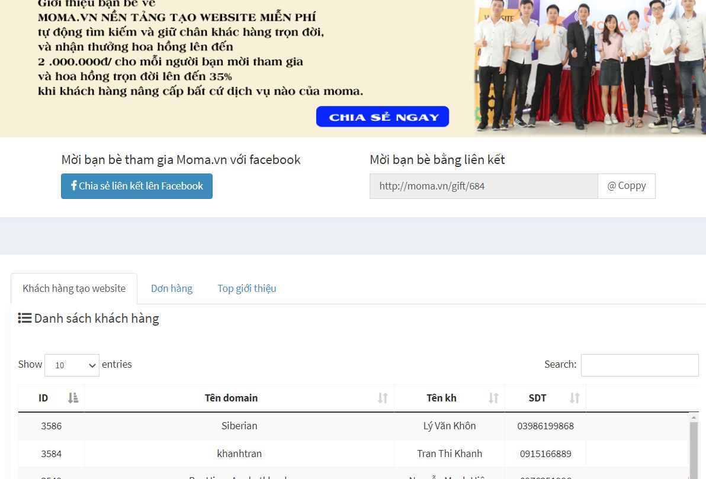Click the list icon beside Danh sách khách hàng

24,319
